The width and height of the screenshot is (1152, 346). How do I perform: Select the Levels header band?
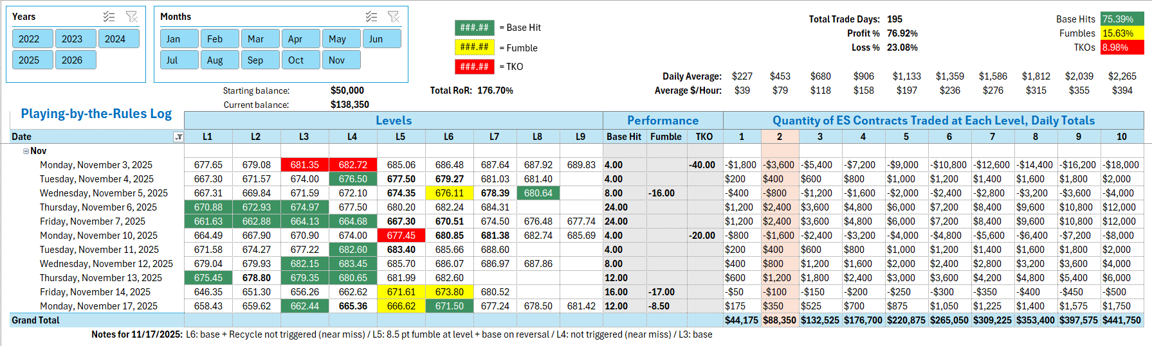pos(393,120)
